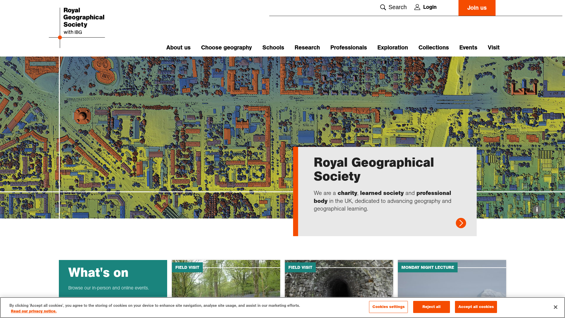
Task: Open the What's on events panel
Action: point(113,279)
